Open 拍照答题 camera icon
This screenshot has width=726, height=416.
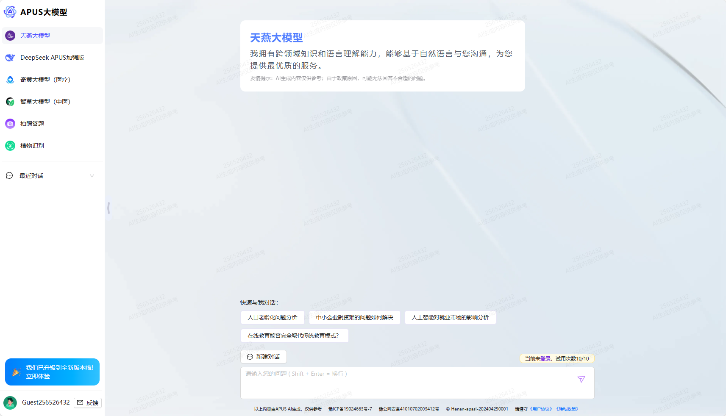[x=10, y=124]
